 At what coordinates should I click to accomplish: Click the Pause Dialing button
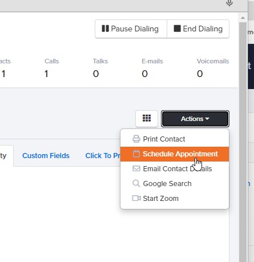[131, 29]
